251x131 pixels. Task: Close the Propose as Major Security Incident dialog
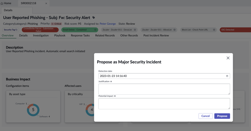[228, 58]
